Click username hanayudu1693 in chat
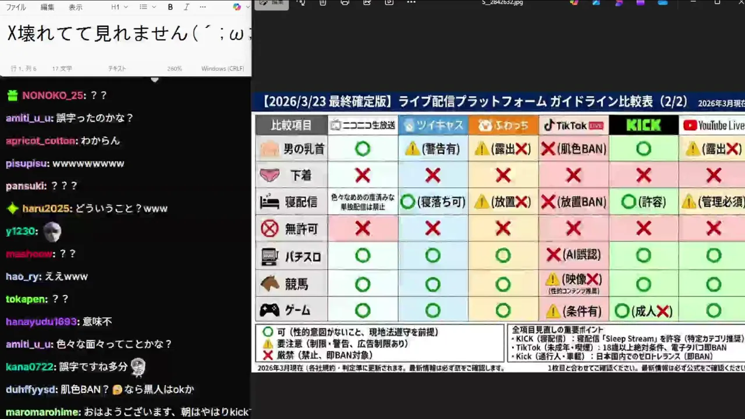This screenshot has width=745, height=419. click(x=41, y=322)
